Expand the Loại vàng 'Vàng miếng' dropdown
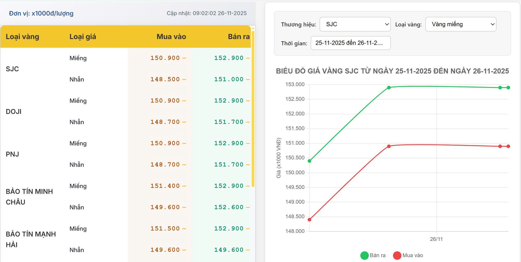The image size is (521, 262). (x=461, y=24)
